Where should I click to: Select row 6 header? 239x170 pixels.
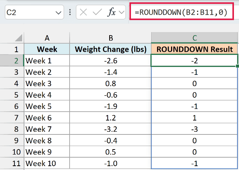click(x=12, y=106)
